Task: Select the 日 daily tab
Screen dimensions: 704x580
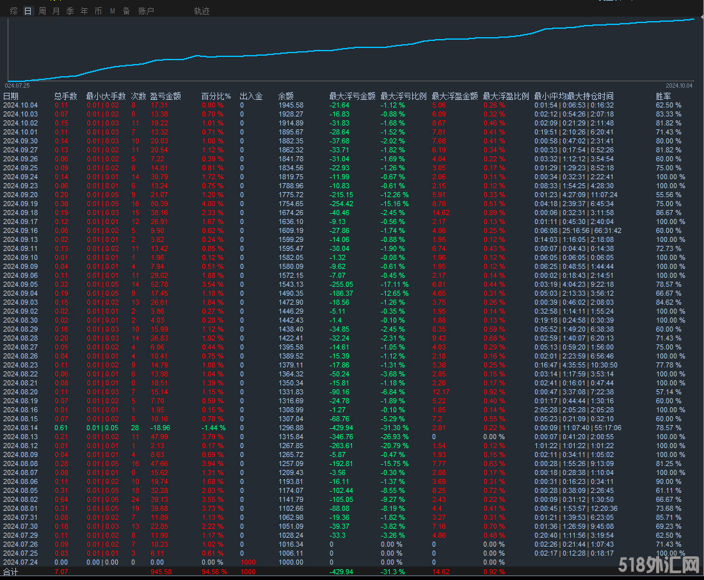Action: [28, 11]
